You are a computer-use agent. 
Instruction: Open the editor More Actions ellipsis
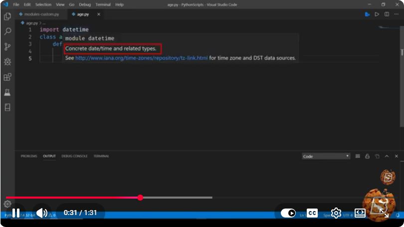(x=397, y=14)
